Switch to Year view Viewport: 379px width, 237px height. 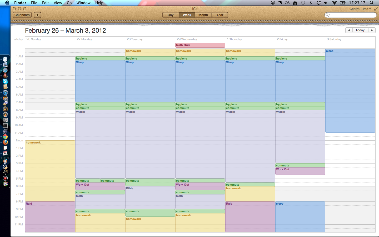point(220,15)
